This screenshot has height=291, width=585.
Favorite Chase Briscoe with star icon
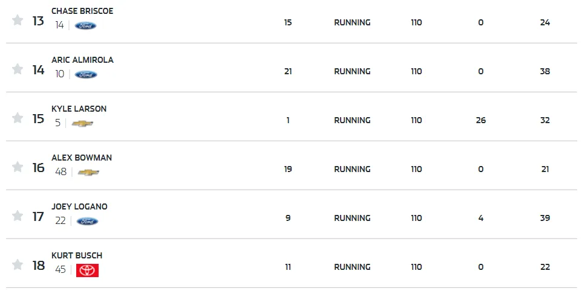pyautogui.click(x=18, y=20)
